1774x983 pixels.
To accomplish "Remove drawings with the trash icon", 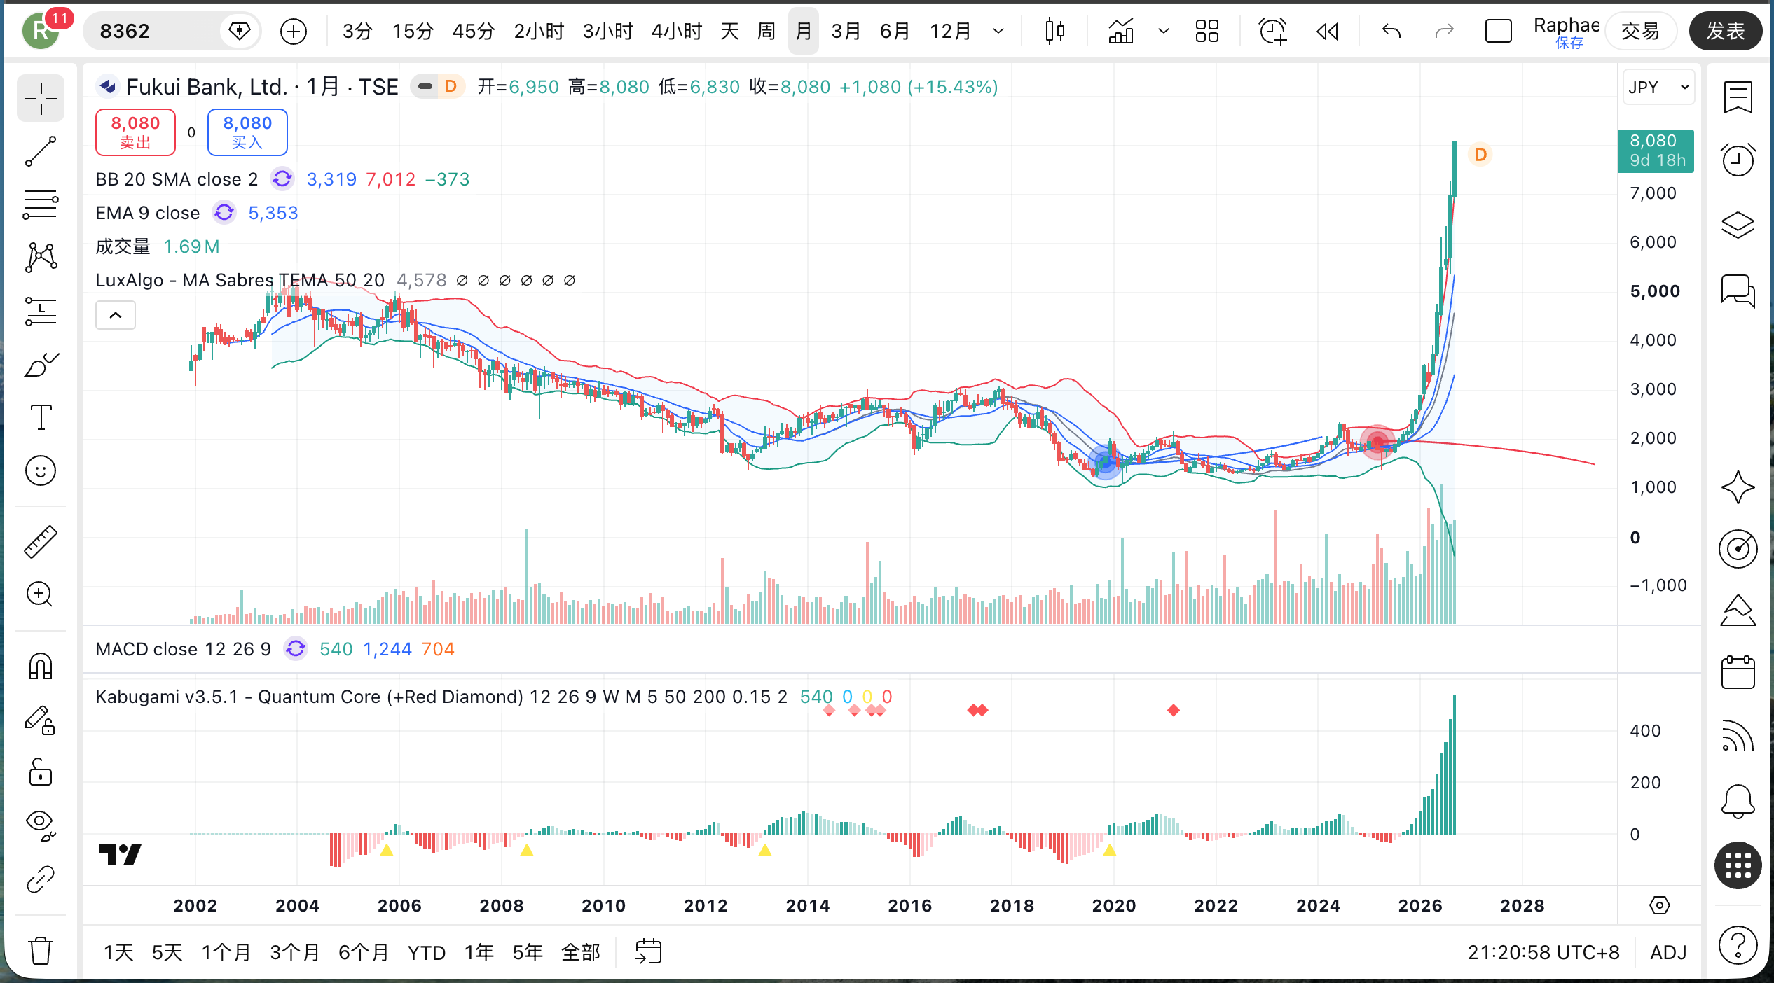I will coord(41,950).
